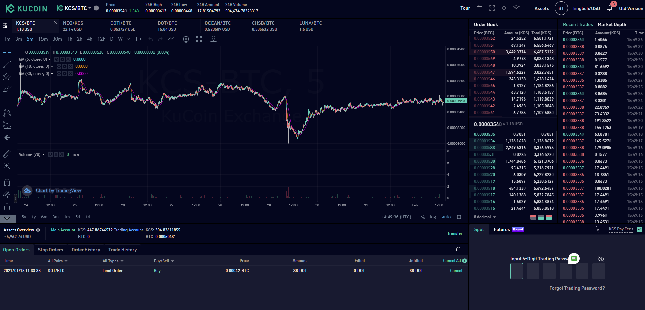Toggle visibility of the Volume indicator
The width and height of the screenshot is (645, 310).
coord(50,154)
